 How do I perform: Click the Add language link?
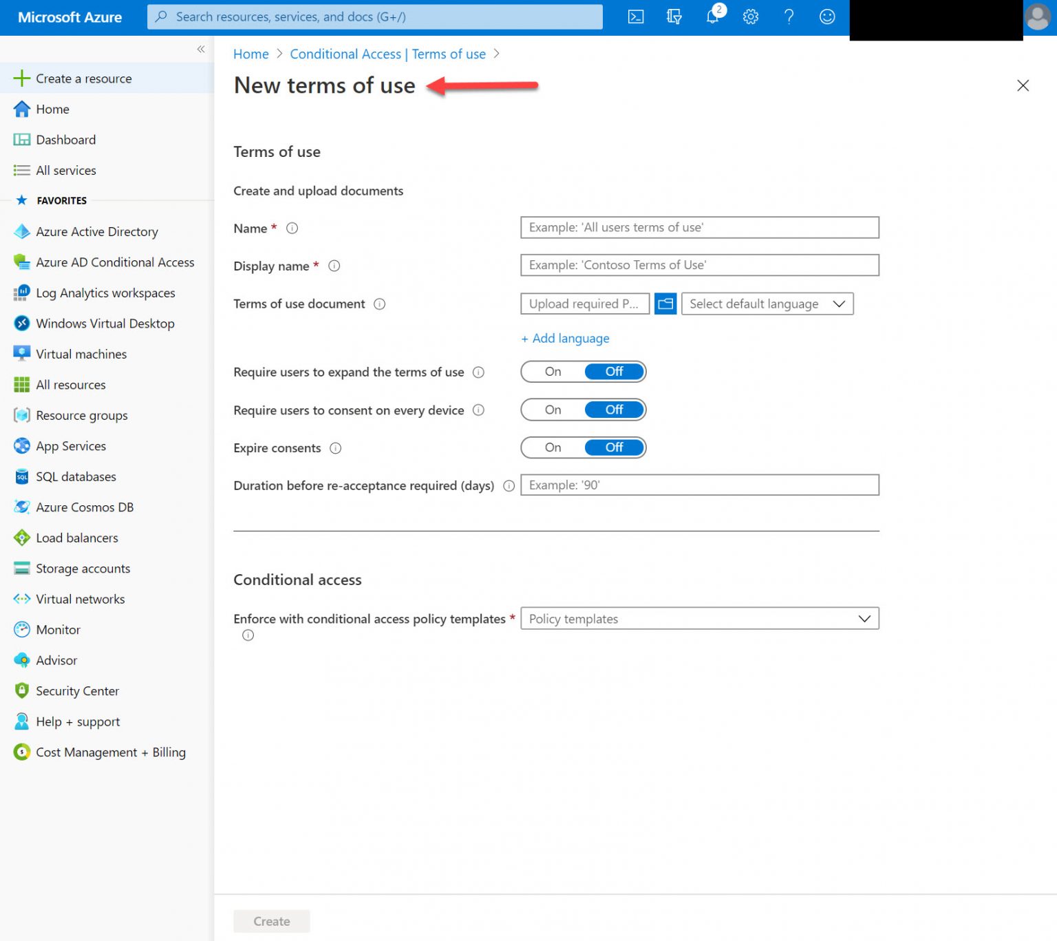coord(565,338)
